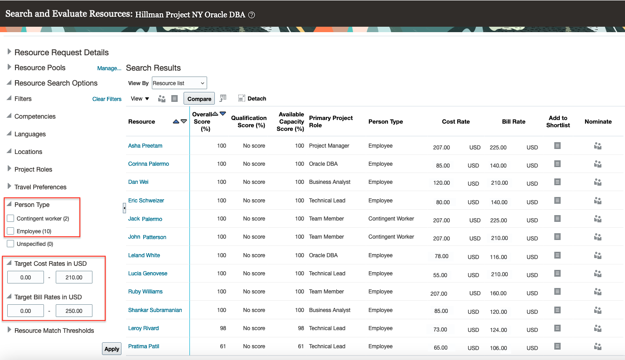Sort Overall Score descending
The width and height of the screenshot is (625, 360).
tap(223, 114)
